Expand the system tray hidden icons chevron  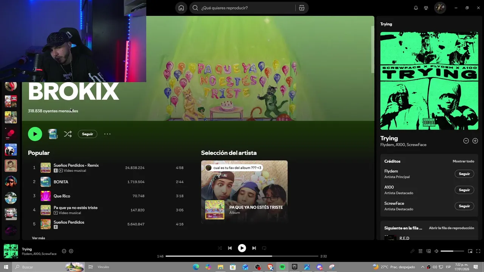click(x=423, y=267)
